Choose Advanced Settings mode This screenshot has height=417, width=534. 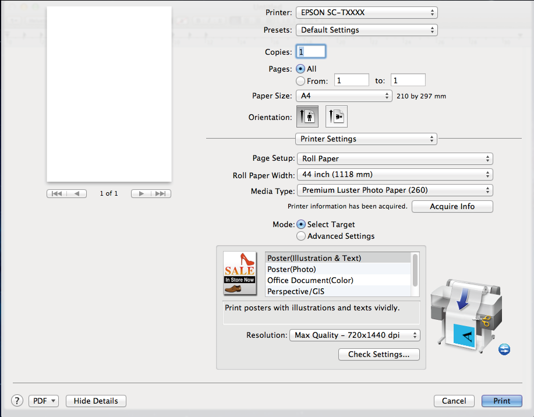tap(301, 236)
